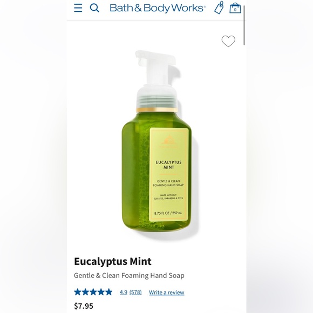Click the Gentle & Clean Foaming Hand Soap subtitle
The width and height of the screenshot is (313, 313).
pos(129,275)
